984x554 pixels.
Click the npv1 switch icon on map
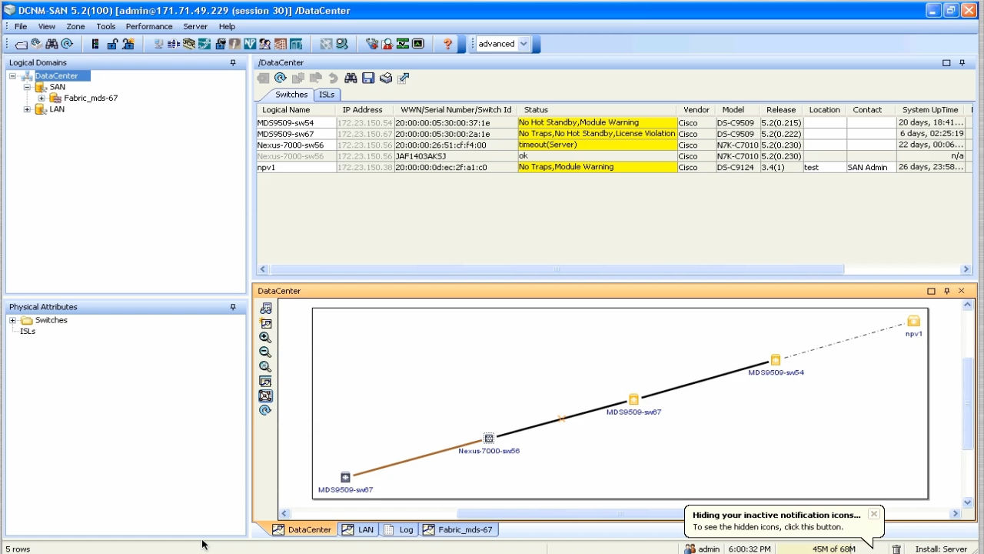(913, 322)
